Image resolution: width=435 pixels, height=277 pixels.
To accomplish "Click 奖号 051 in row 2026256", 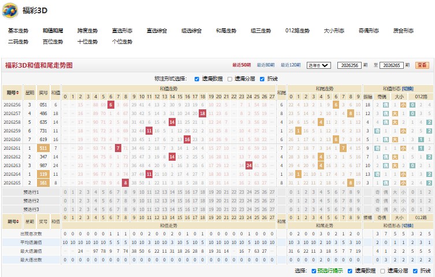I will (43, 105).
